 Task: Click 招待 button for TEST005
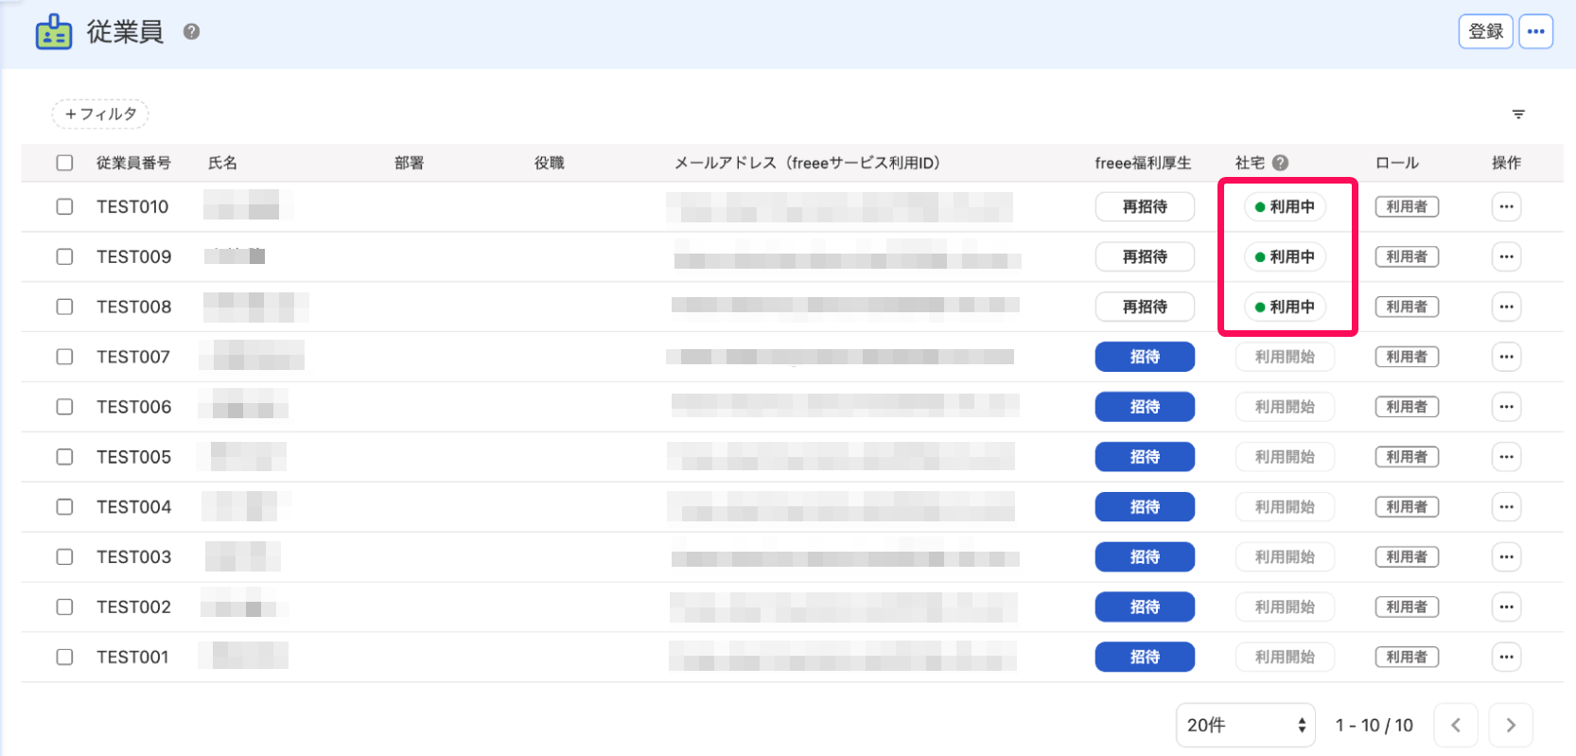click(1145, 457)
